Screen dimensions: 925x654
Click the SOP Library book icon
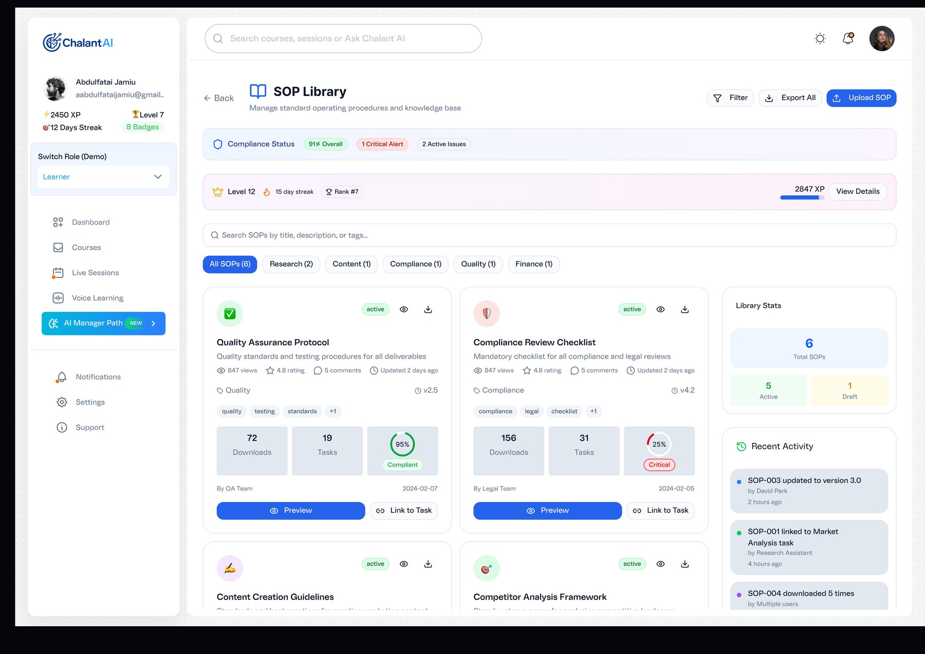[x=258, y=91]
